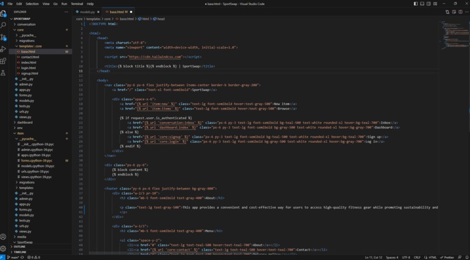The image size is (470, 260).
Task: Change the Spaces: 4 indentation setting
Action: click(x=392, y=257)
